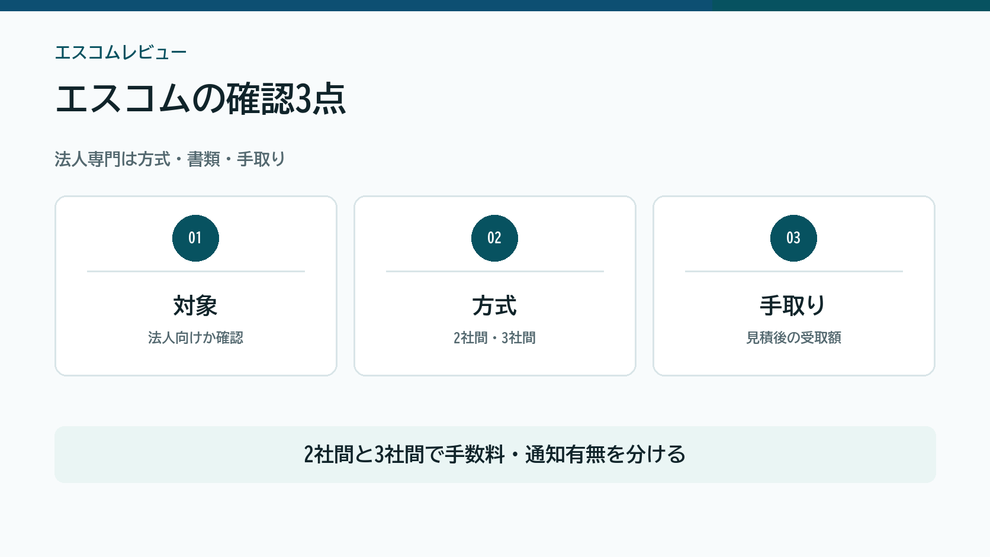Click the 見積後の受取額 description

[793, 337]
